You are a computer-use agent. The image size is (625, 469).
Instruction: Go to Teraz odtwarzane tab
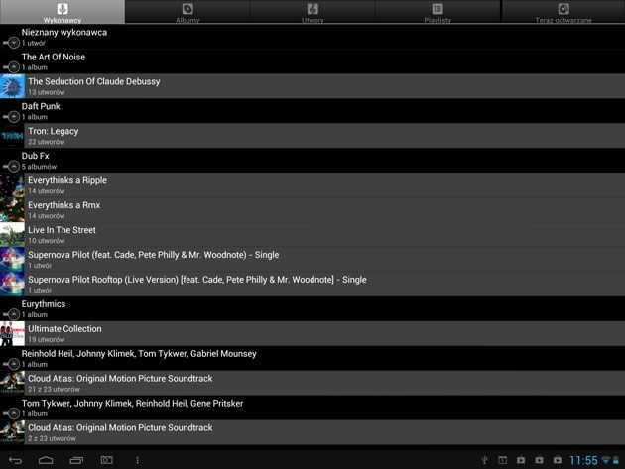[x=562, y=12]
